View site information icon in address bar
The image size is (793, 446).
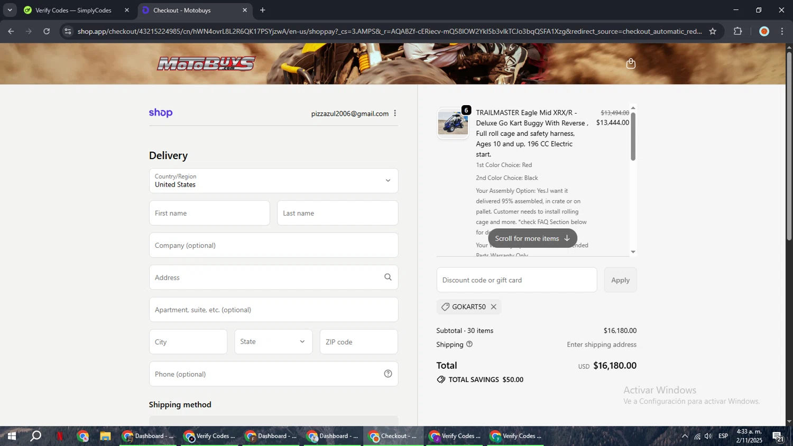[x=68, y=31]
